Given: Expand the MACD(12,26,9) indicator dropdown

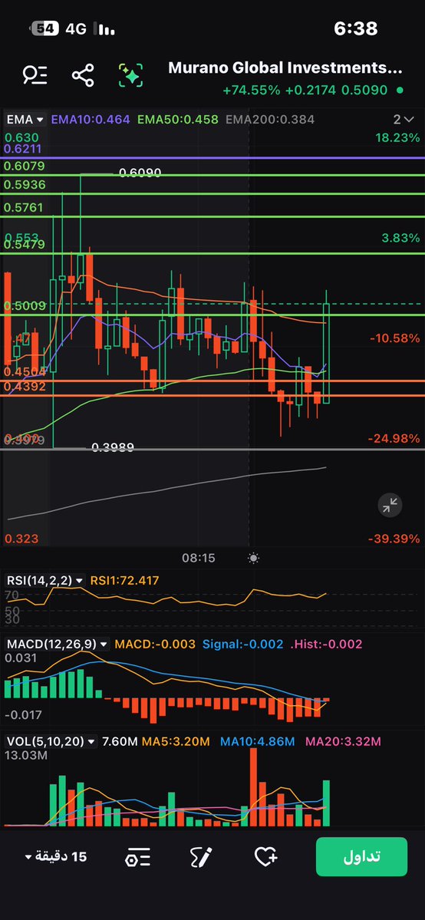Looking at the screenshot, I should click(x=57, y=644).
